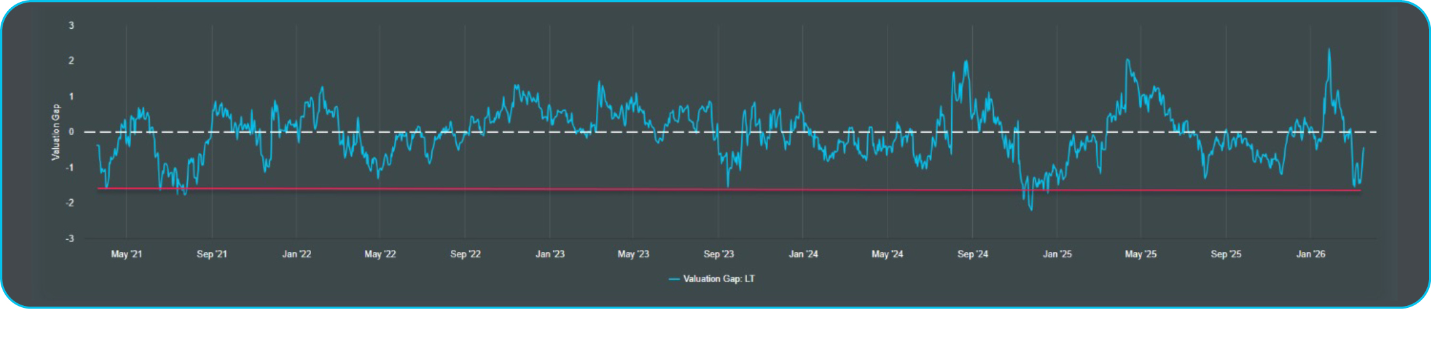Click the May '22 x-axis label
The width and height of the screenshot is (1431, 342).
(380, 254)
